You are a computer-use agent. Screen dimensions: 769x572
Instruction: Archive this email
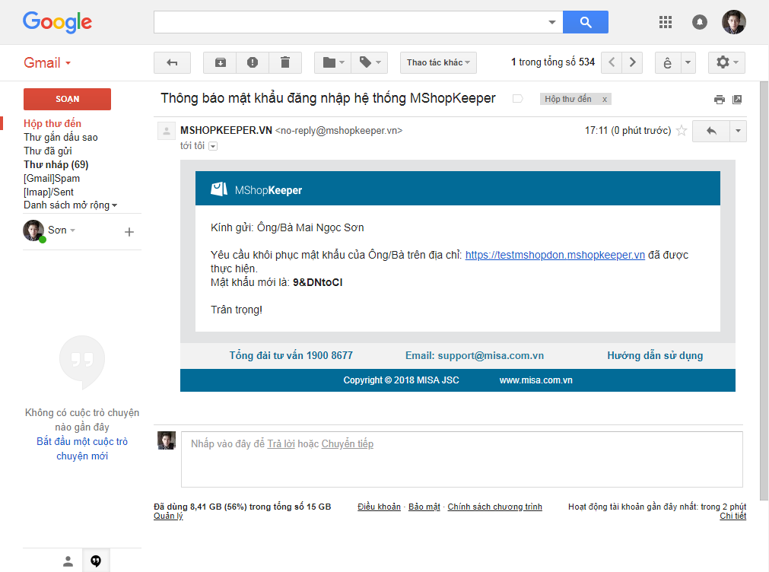click(x=221, y=62)
